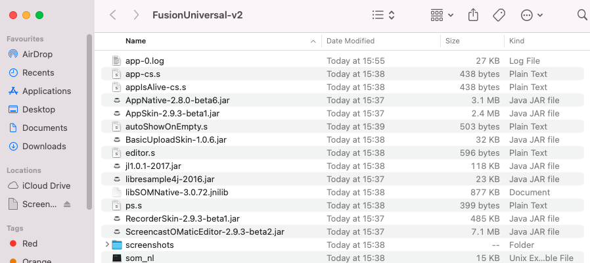Image resolution: width=590 pixels, height=263 pixels.
Task: Select the AppNative-2.8.0-beta6.jar file icon
Action: [117, 100]
